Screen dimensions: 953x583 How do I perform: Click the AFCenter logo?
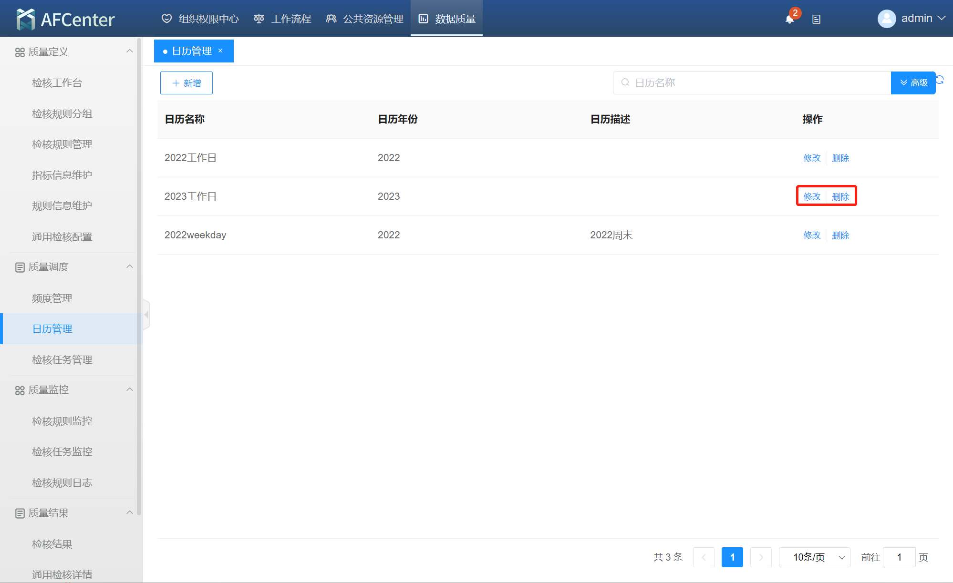pos(65,20)
